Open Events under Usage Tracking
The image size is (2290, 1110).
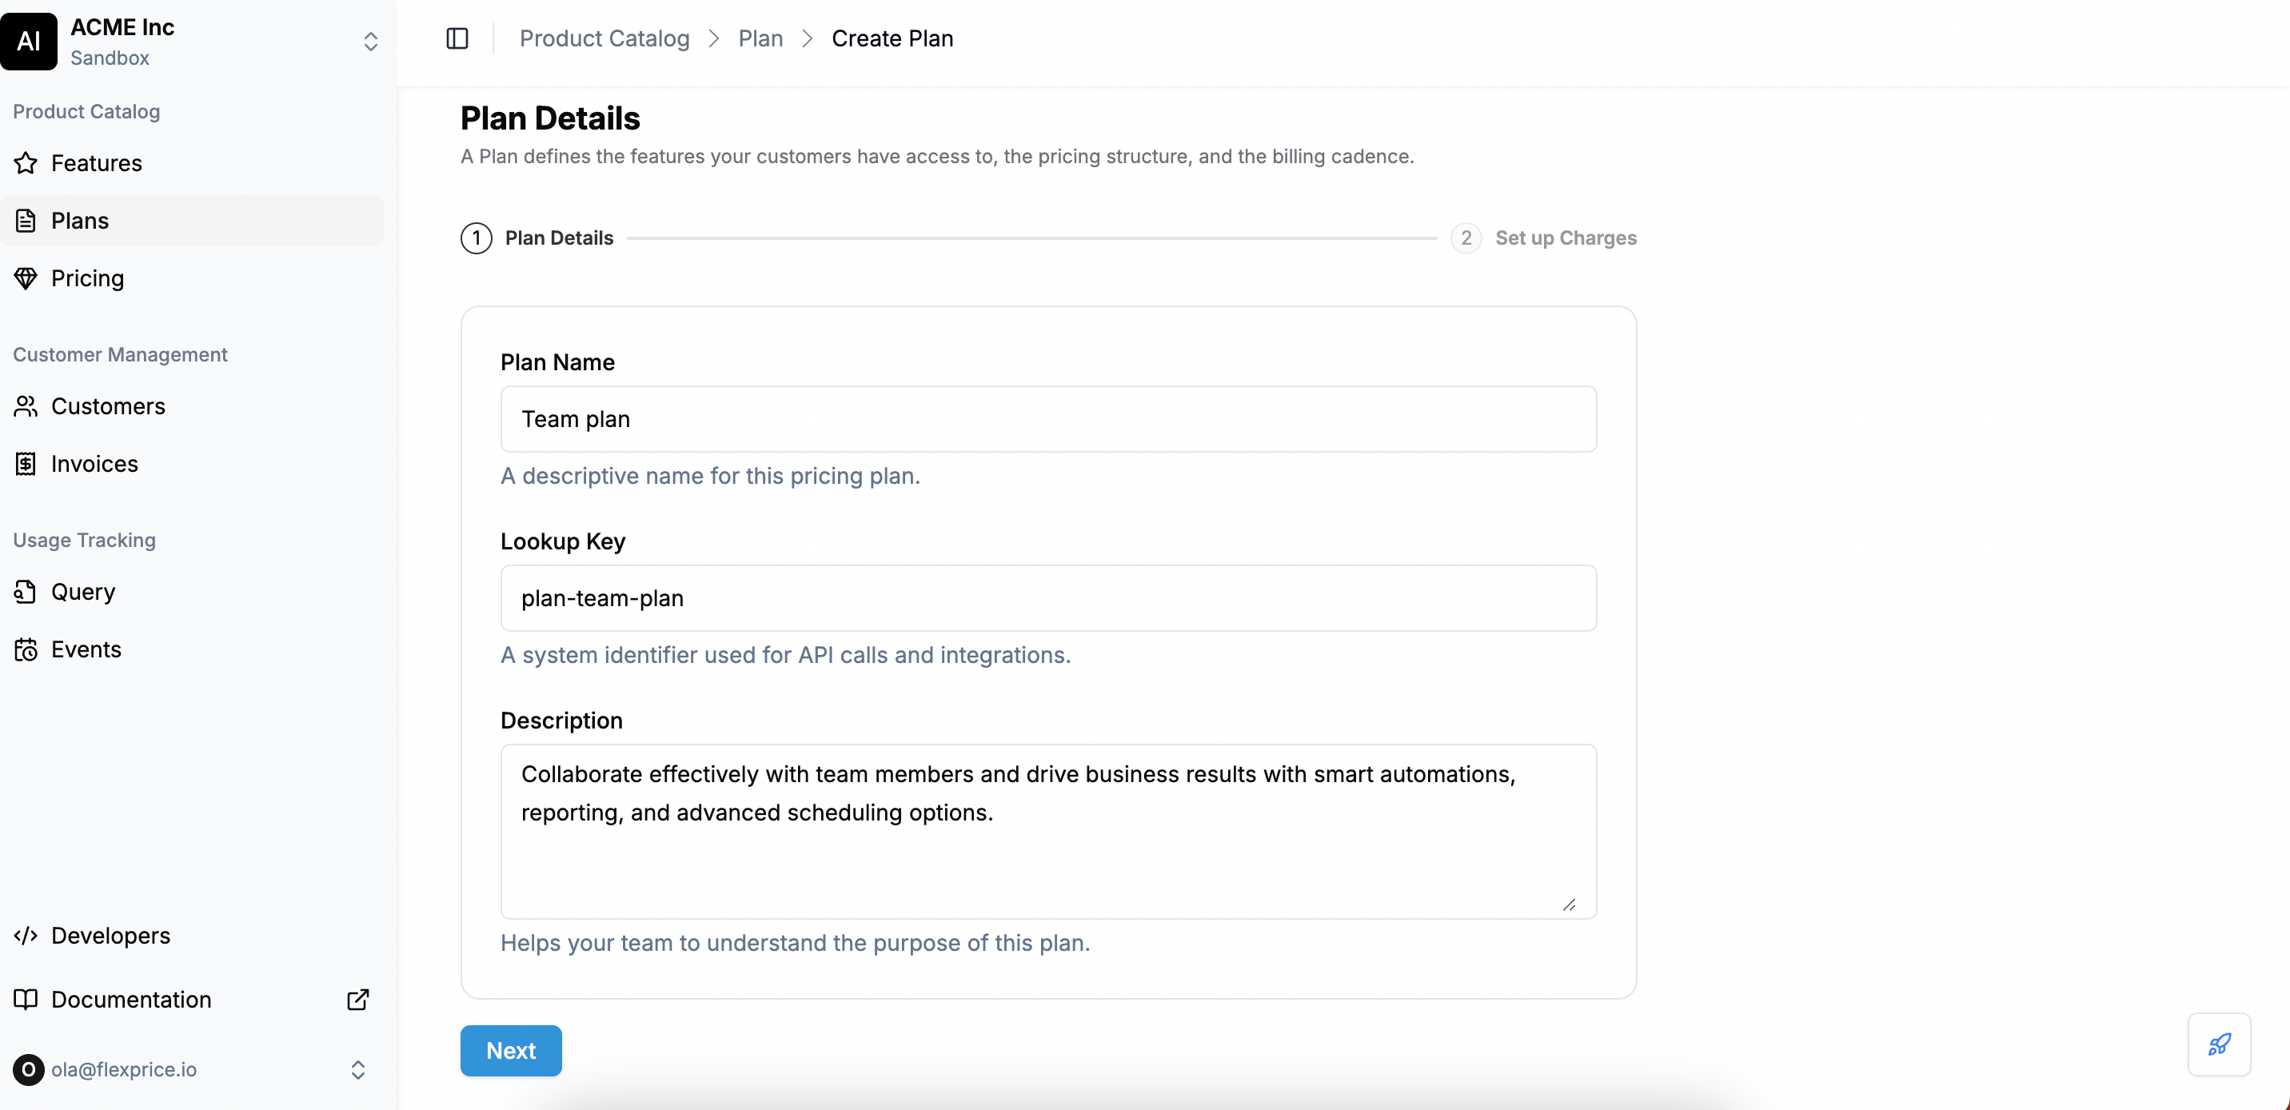[192, 649]
